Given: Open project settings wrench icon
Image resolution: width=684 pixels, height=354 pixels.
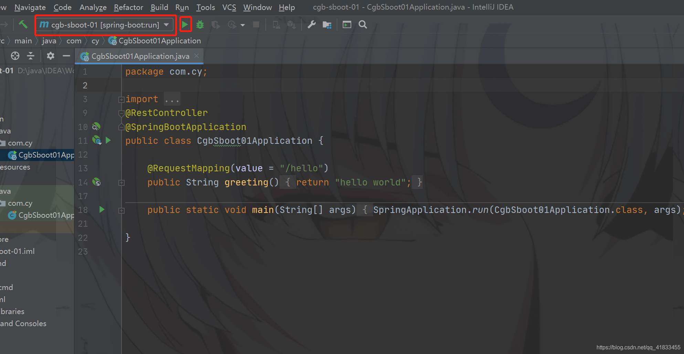Looking at the screenshot, I should [x=312, y=24].
